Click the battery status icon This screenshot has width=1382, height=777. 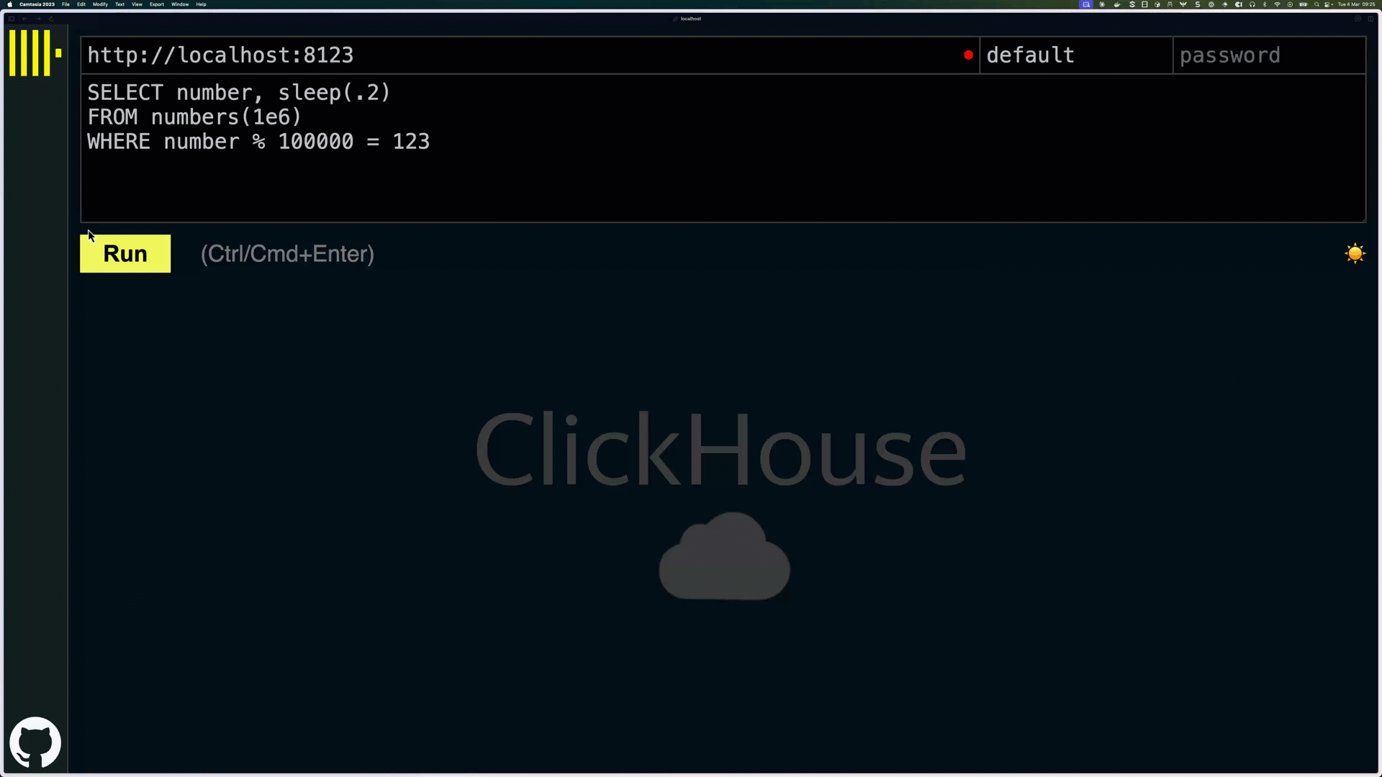(1303, 4)
